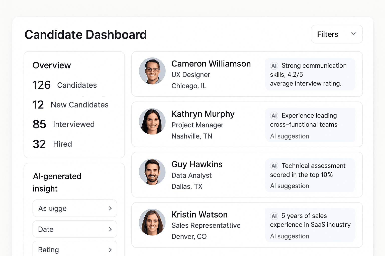Click the AI icon on Guy Hawkins's assessment note
Image resolution: width=385 pixels, height=256 pixels.
[274, 166]
